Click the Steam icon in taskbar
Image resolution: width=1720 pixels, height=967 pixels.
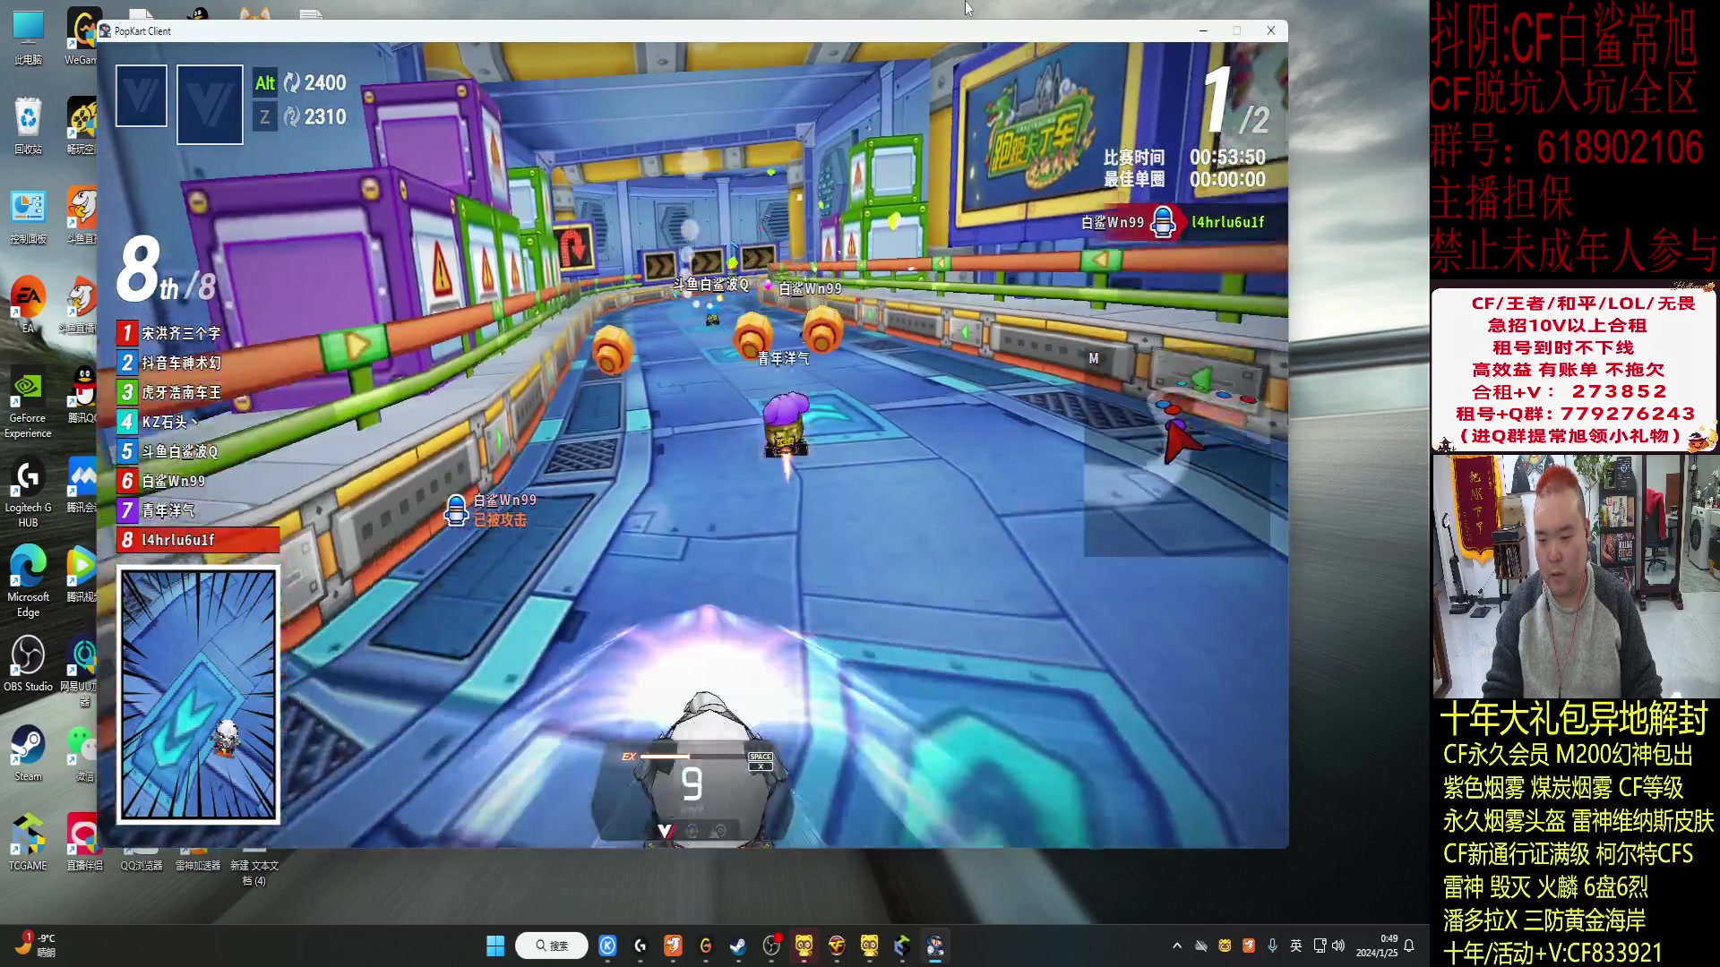click(x=738, y=946)
